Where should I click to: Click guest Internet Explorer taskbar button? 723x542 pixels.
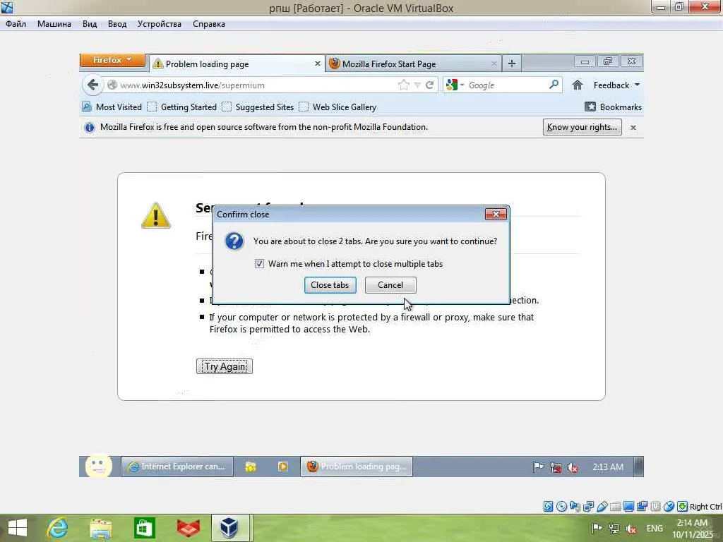coord(177,466)
